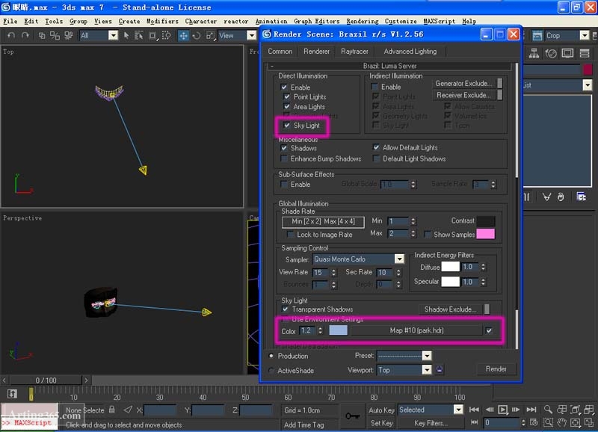Open the Motion command panel tab
Image resolution: width=598 pixels, height=432 pixels.
point(551,53)
